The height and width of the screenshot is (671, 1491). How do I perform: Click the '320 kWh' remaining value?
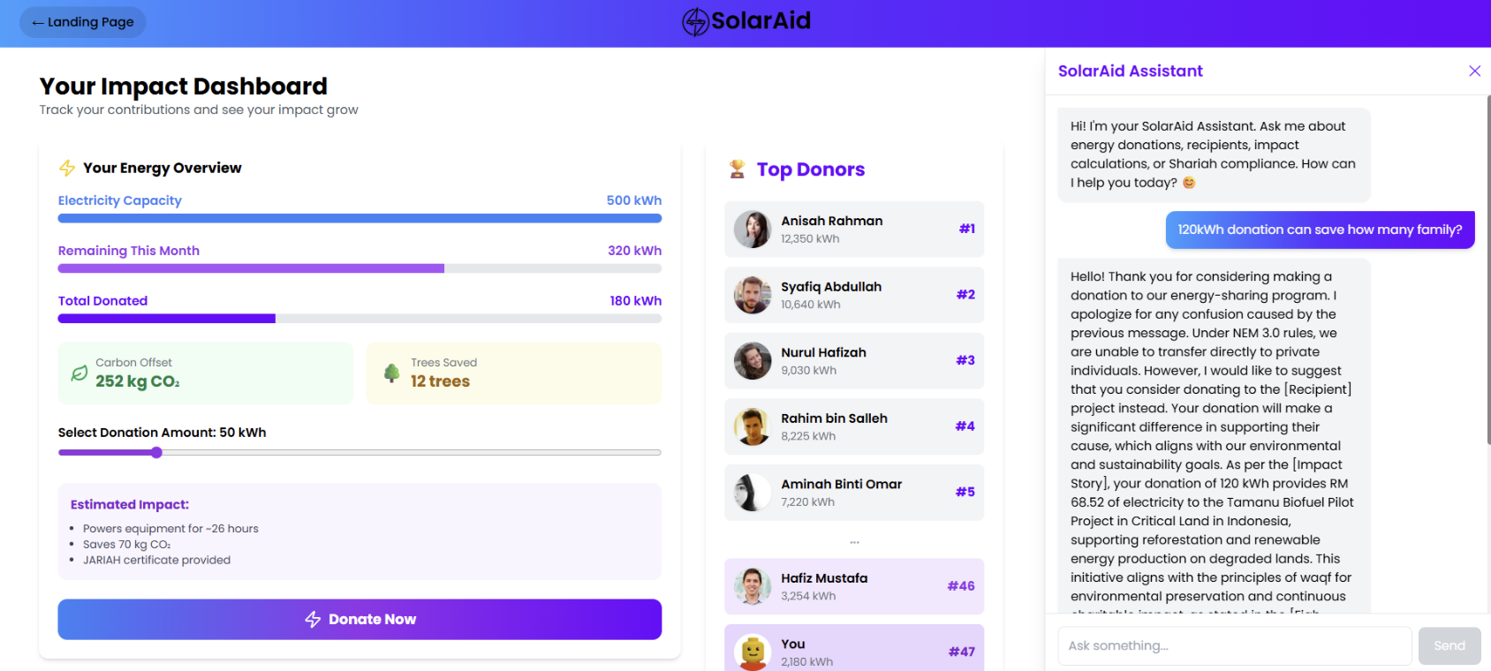pos(634,251)
